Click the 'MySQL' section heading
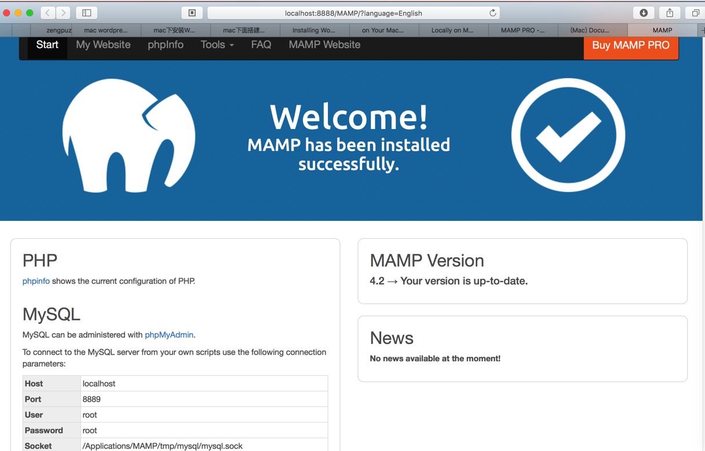 point(52,315)
